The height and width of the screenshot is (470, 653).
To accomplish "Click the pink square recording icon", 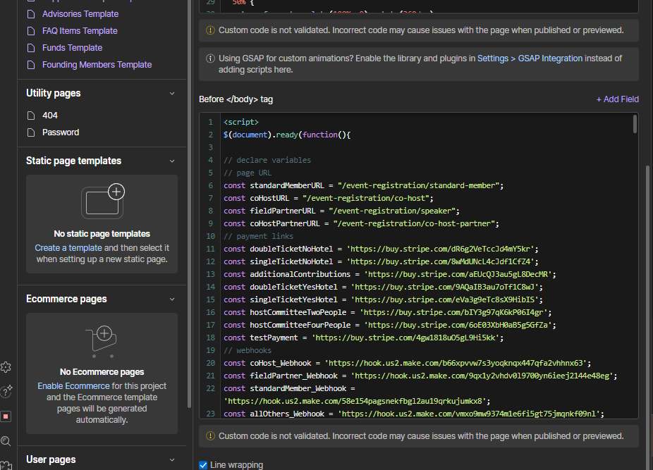I will pyautogui.click(x=6, y=416).
